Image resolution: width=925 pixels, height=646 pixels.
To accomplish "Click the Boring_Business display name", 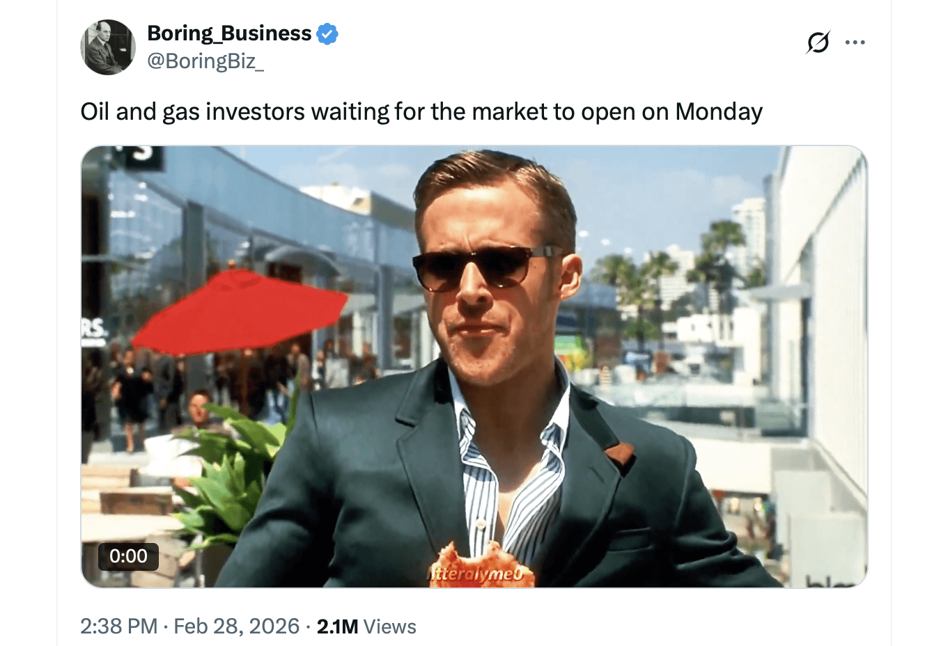I will click(x=229, y=33).
